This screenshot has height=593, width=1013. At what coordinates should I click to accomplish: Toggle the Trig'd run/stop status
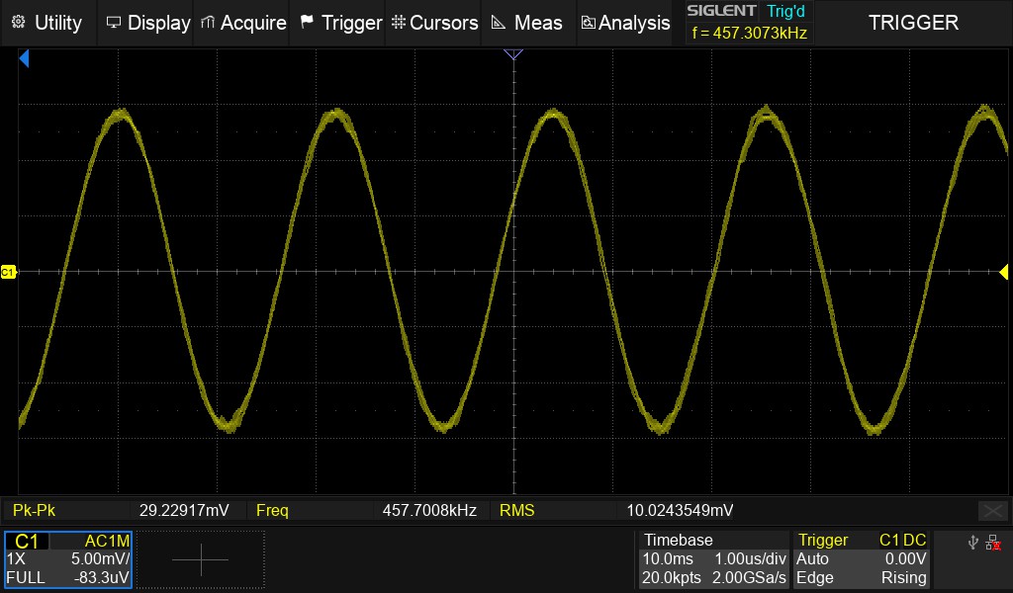point(785,12)
